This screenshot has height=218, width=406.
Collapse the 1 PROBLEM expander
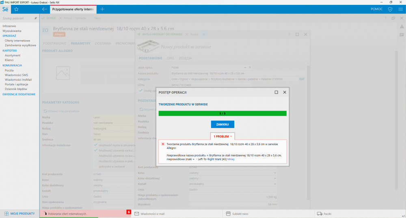[x=222, y=137]
